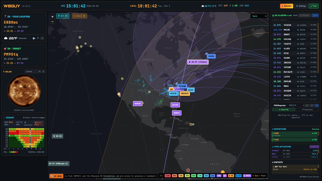
Task: Select the WSJT-X tab
Action: tap(292, 105)
